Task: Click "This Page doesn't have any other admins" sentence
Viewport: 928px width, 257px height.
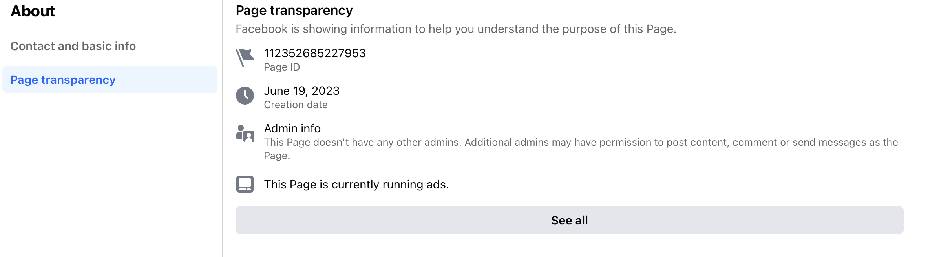Action: point(362,143)
